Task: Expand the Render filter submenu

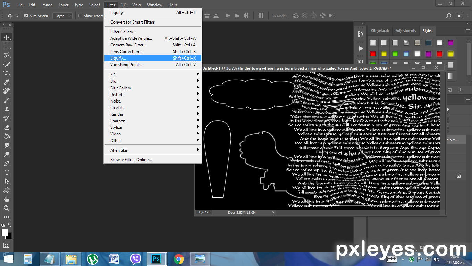Action: (x=153, y=114)
